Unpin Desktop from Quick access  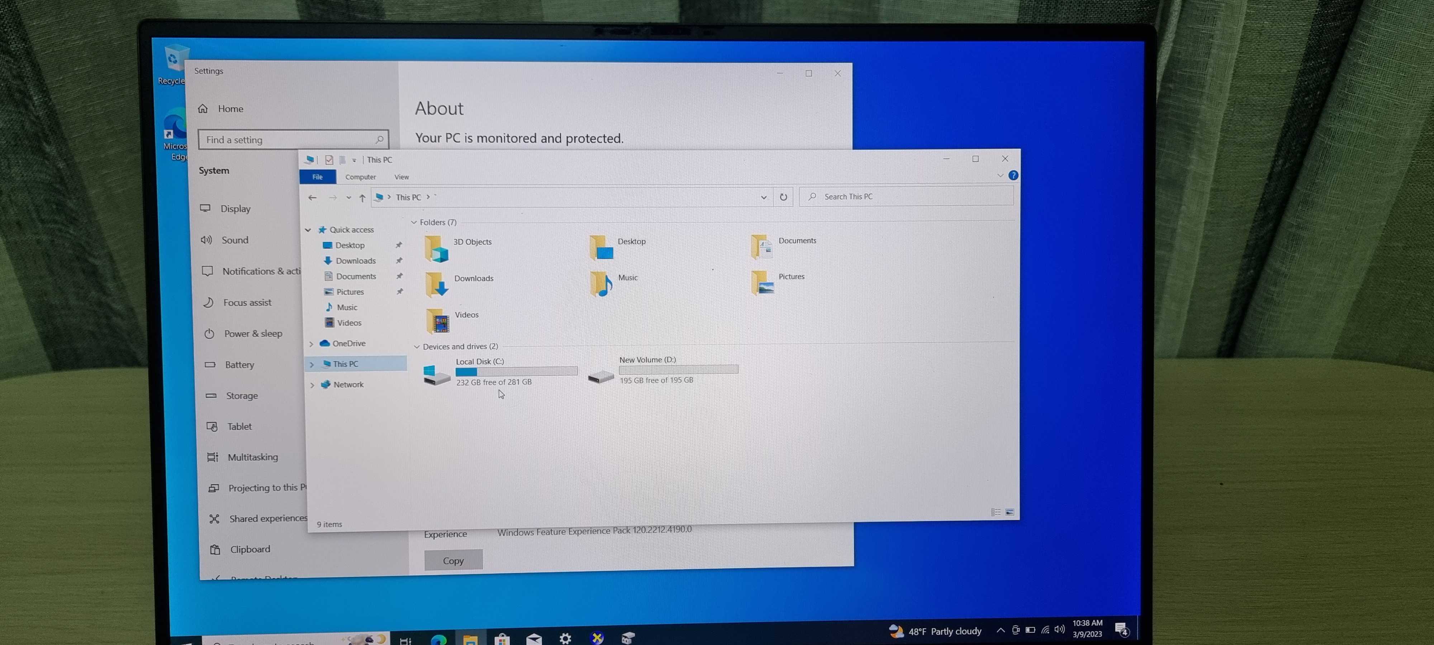pyautogui.click(x=399, y=245)
